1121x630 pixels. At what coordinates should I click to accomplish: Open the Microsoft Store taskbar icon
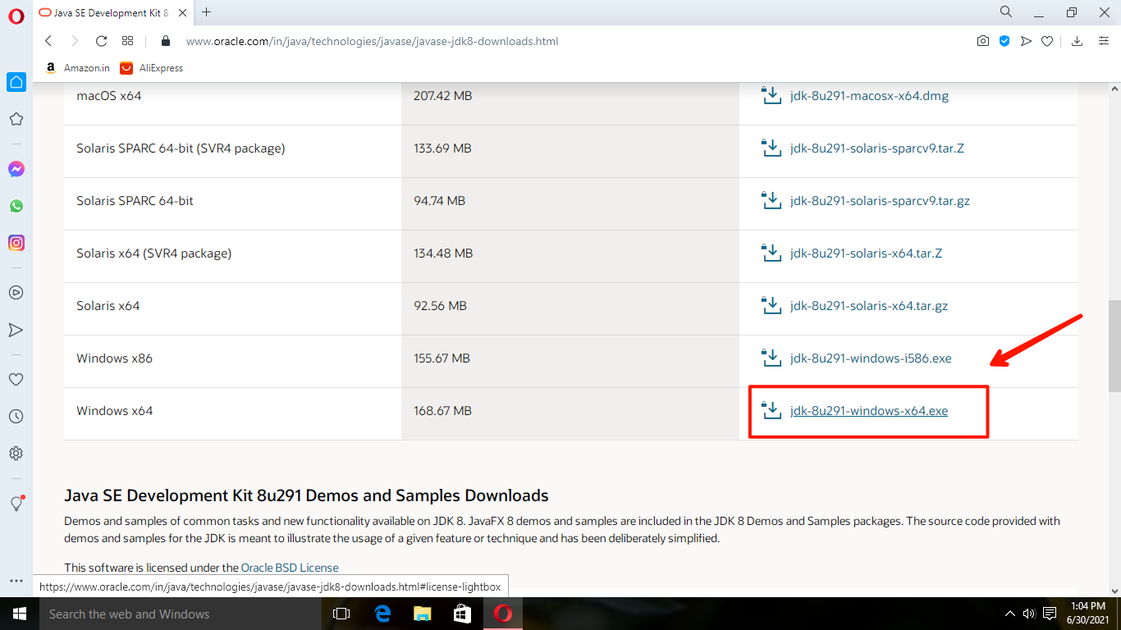462,614
